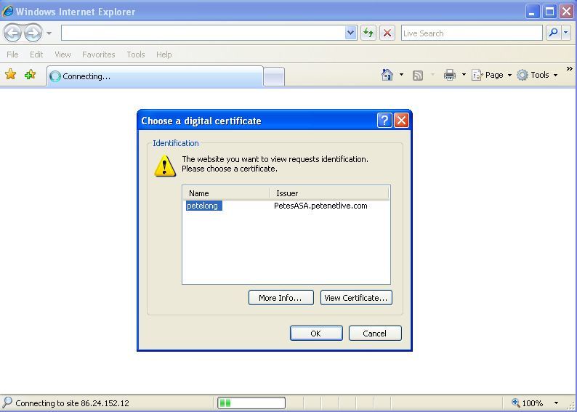The width and height of the screenshot is (577, 412).
Task: Click Connecting to site 86.24.152.12 text
Action: 72,403
